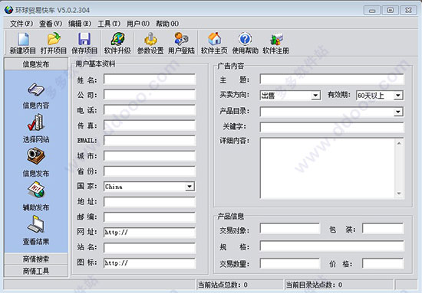The width and height of the screenshot is (422, 293).
Task: Close the 环球贸易快车 window
Action: point(408,11)
